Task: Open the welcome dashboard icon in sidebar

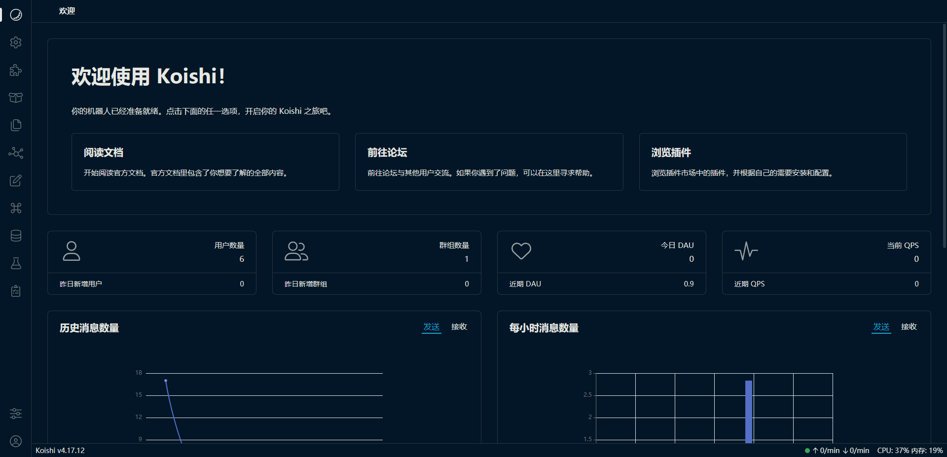Action: pyautogui.click(x=16, y=15)
